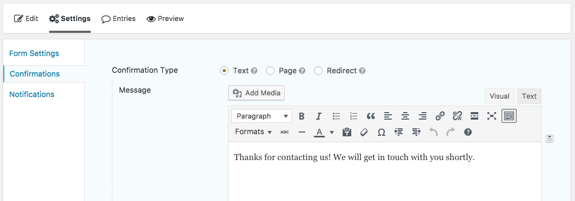Switch to the Text editor tab
Screen dimensions: 575x201
pyautogui.click(x=529, y=96)
